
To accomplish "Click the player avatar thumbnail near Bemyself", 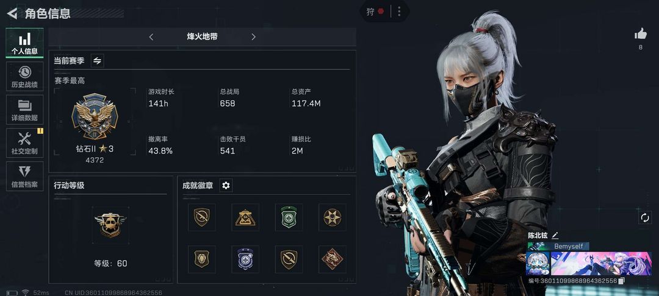I will click(x=538, y=263).
